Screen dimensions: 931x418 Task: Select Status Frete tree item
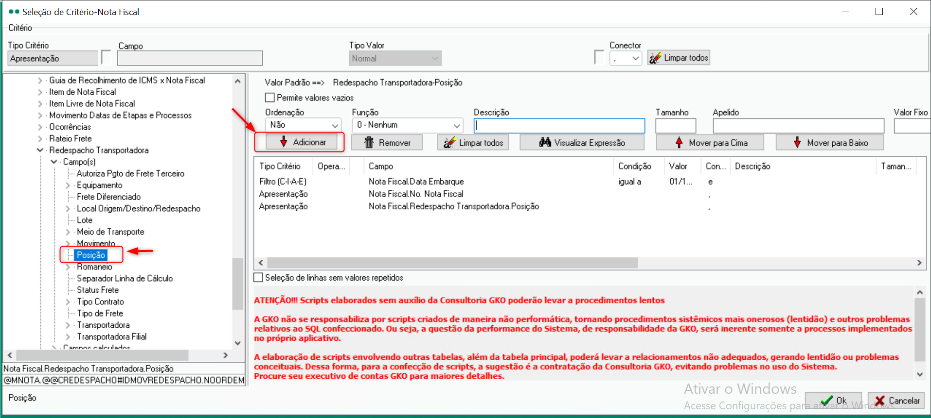[98, 290]
